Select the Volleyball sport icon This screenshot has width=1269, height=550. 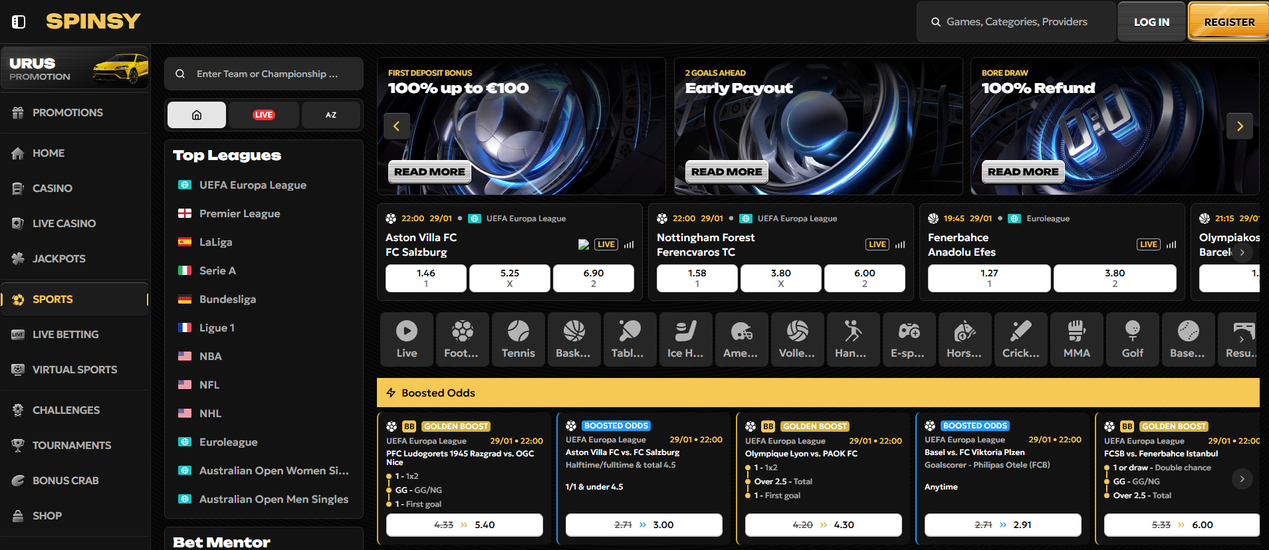(x=798, y=339)
